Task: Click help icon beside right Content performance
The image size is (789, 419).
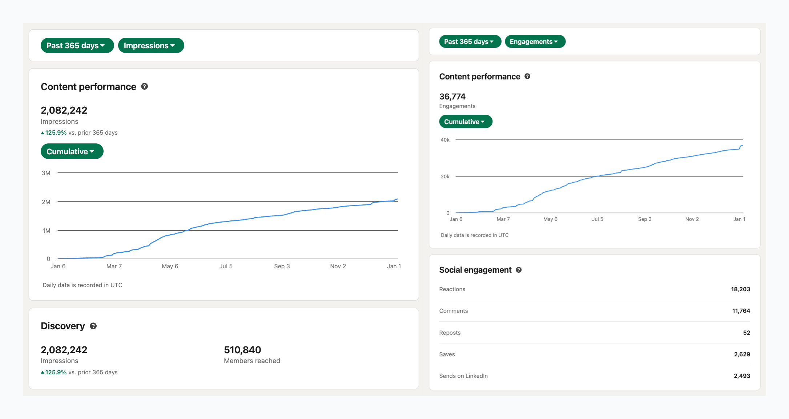Action: click(527, 76)
